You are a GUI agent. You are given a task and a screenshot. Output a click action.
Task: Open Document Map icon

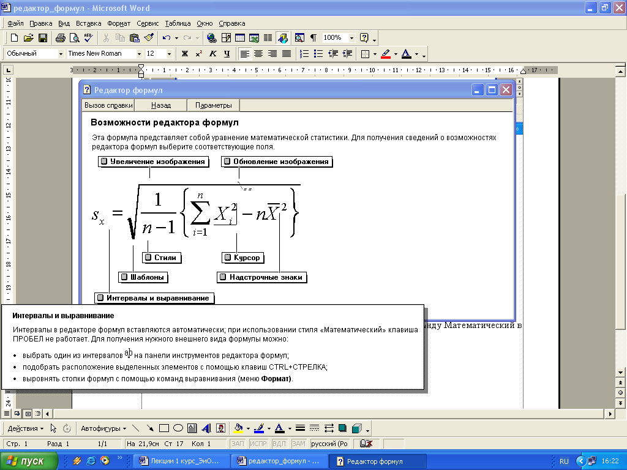[x=299, y=38]
